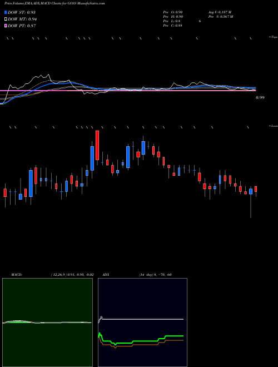Click the chart title for GOSS MunafaSutra.com

54,3
